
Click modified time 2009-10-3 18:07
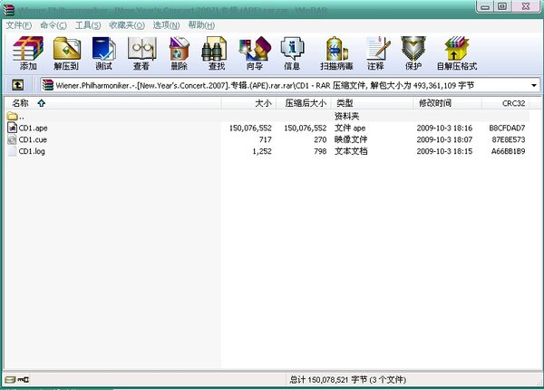tap(444, 139)
